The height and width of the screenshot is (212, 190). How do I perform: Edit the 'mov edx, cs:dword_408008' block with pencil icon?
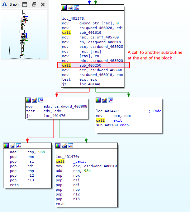coord(35,100)
